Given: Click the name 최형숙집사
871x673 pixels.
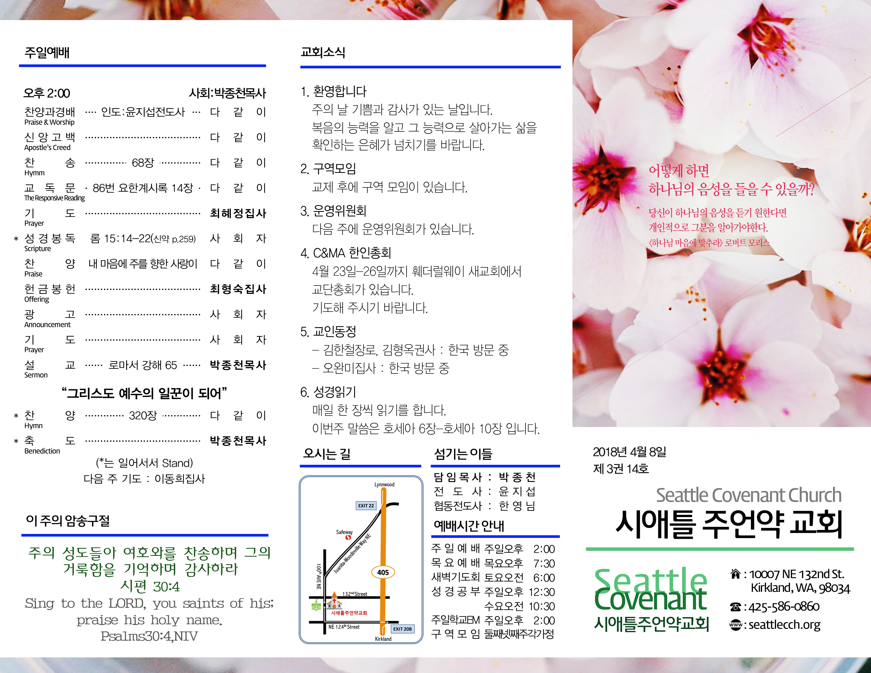Looking at the screenshot, I should point(238,289).
